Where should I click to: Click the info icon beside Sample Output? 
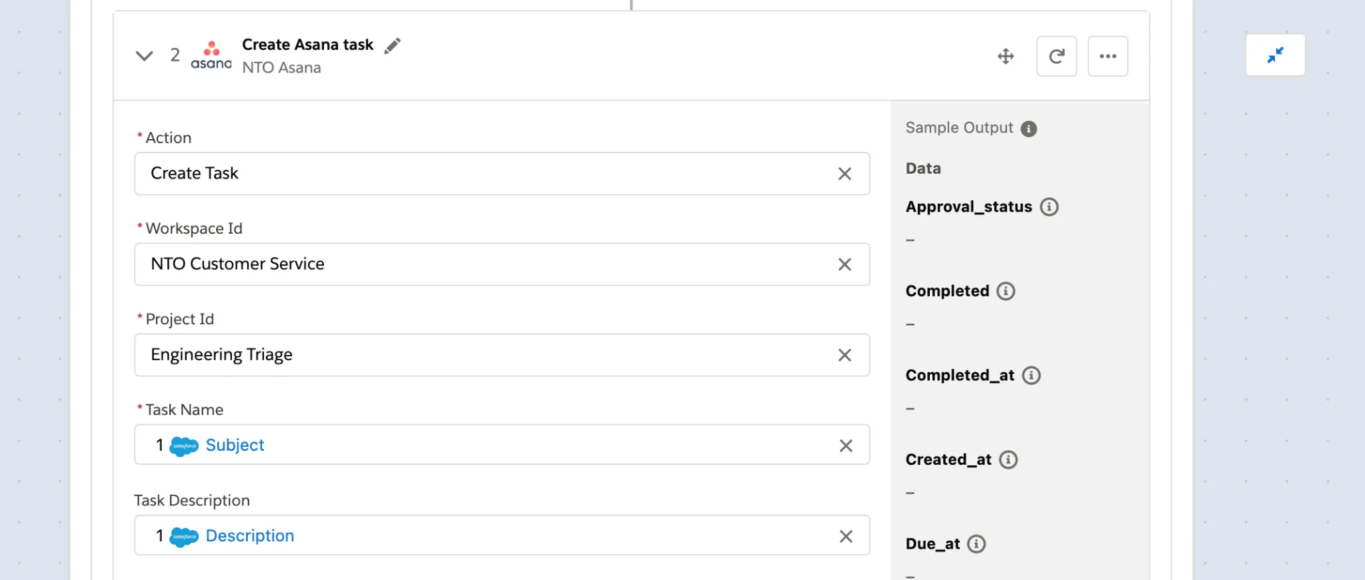1028,128
